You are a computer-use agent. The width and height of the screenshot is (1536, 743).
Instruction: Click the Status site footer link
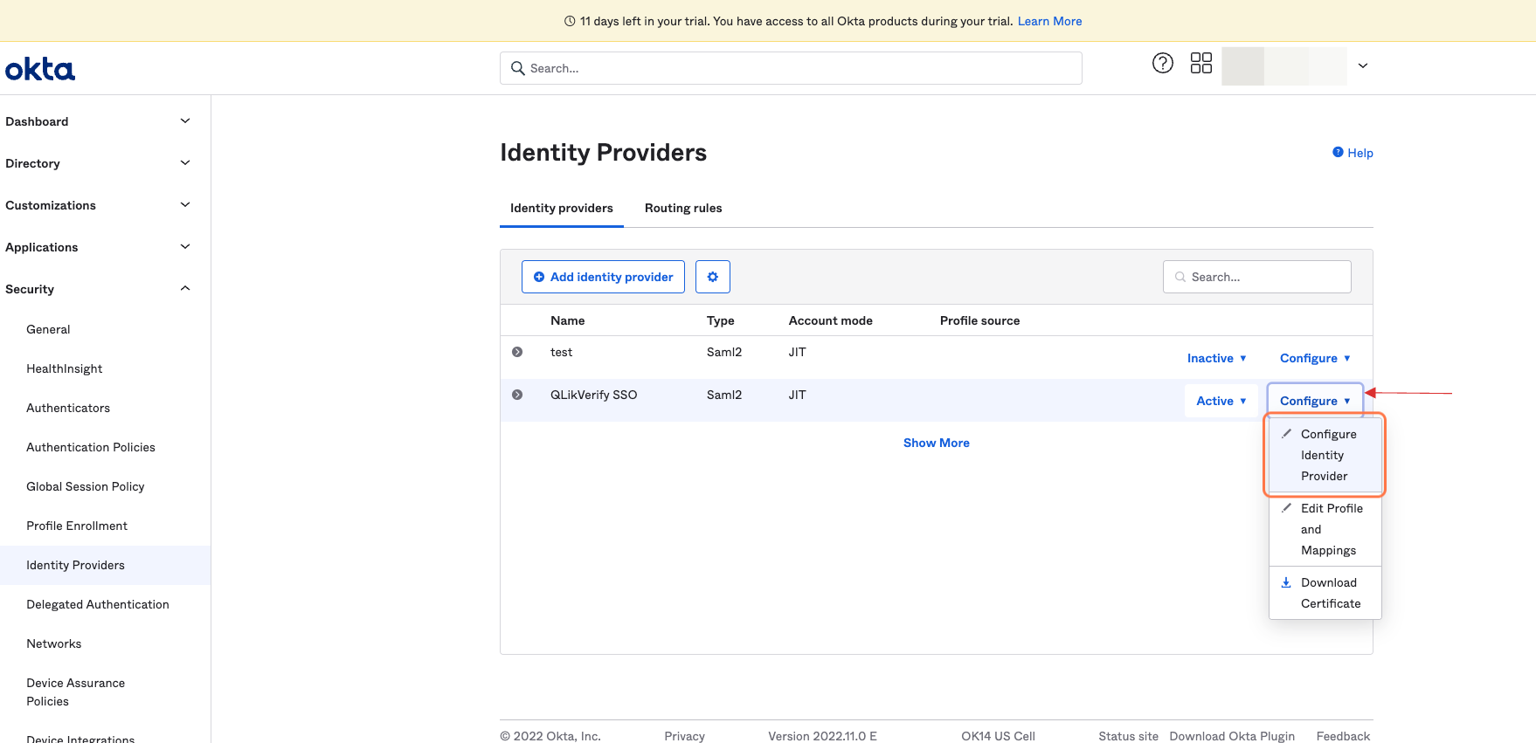pyautogui.click(x=1128, y=736)
